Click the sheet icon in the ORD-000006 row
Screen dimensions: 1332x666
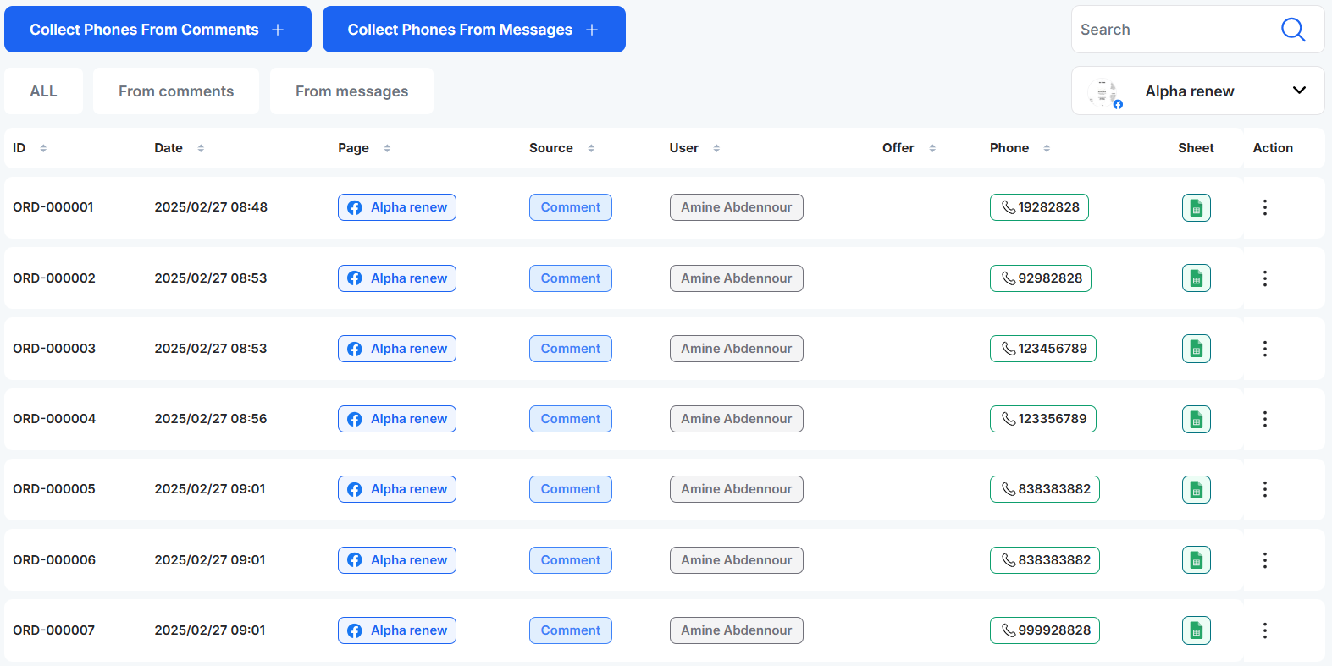click(x=1196, y=560)
